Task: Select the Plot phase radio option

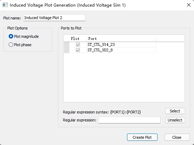Action: coord(11,45)
